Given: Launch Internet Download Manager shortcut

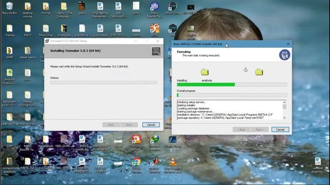Looking at the screenshot, I should click(x=155, y=143).
